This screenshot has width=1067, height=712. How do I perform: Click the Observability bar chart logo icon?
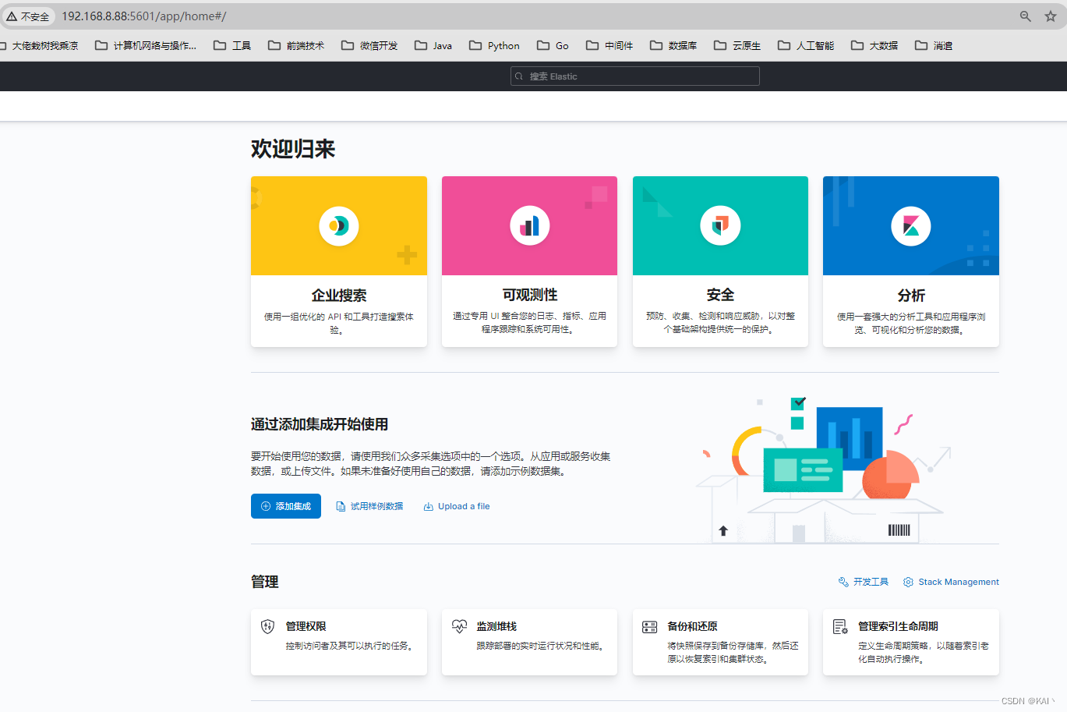tap(530, 226)
